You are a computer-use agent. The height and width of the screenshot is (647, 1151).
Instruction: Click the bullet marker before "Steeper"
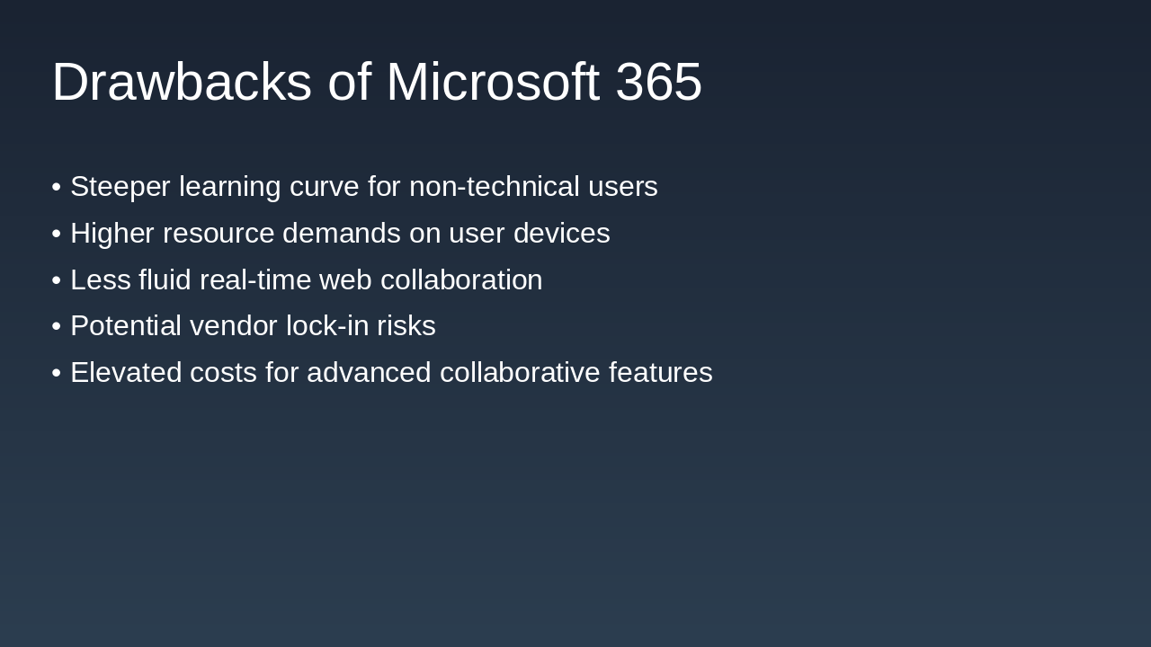click(x=57, y=187)
